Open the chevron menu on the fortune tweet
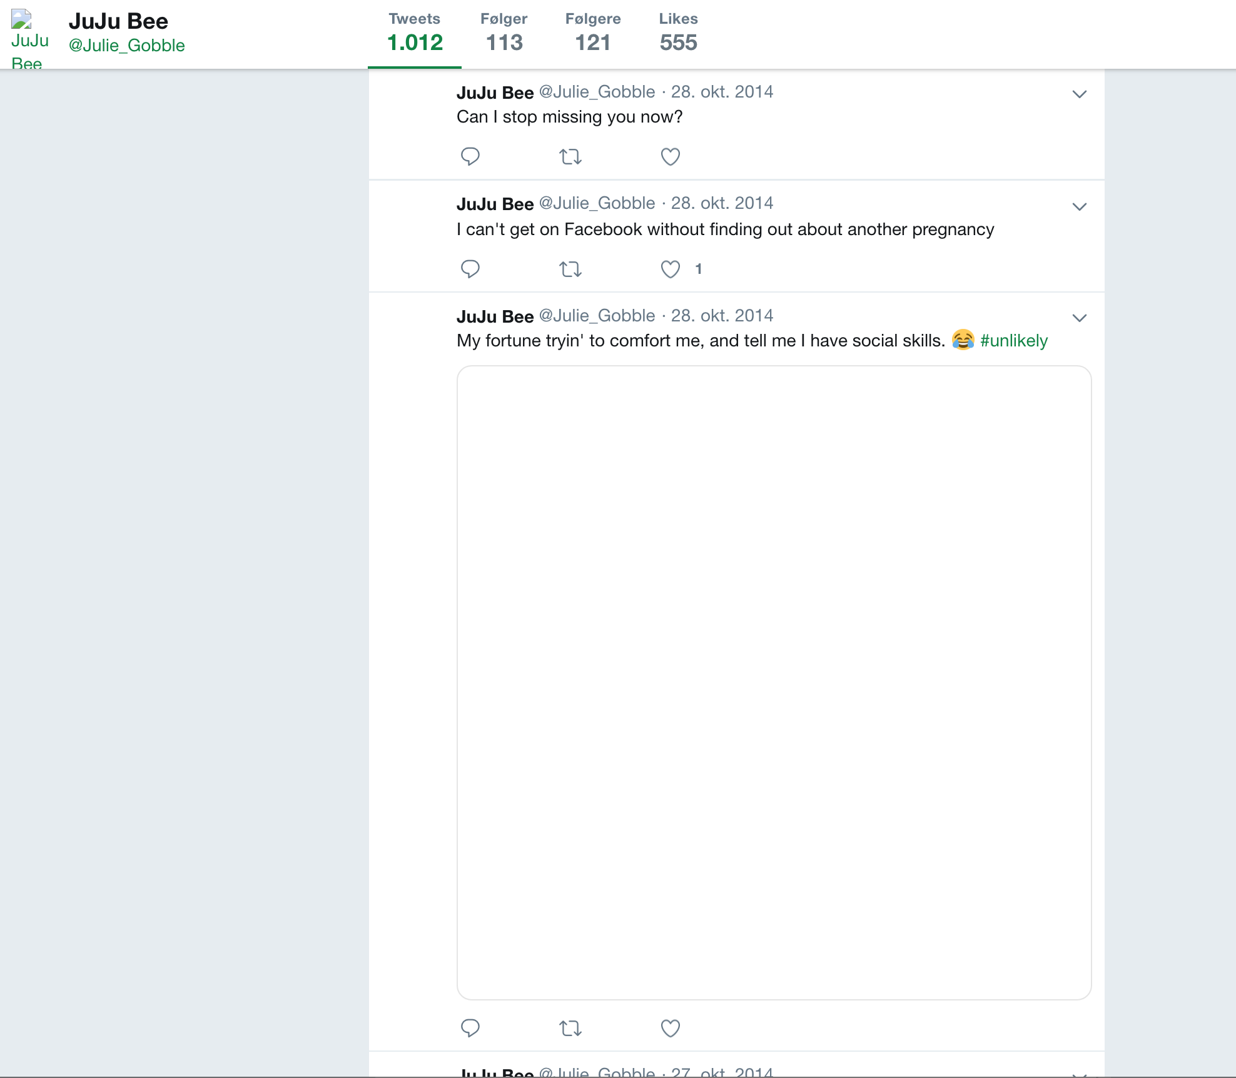This screenshot has width=1236, height=1078. click(1079, 318)
